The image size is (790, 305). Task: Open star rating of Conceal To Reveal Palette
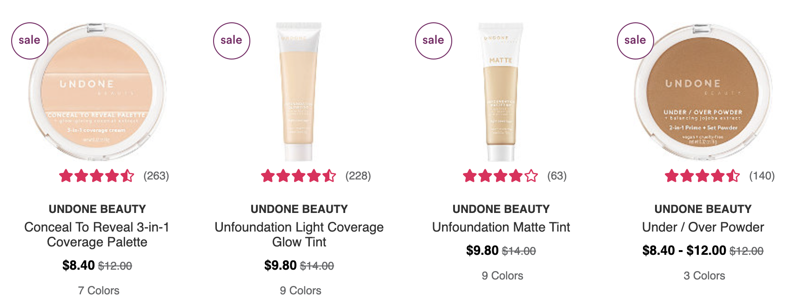[x=97, y=176]
